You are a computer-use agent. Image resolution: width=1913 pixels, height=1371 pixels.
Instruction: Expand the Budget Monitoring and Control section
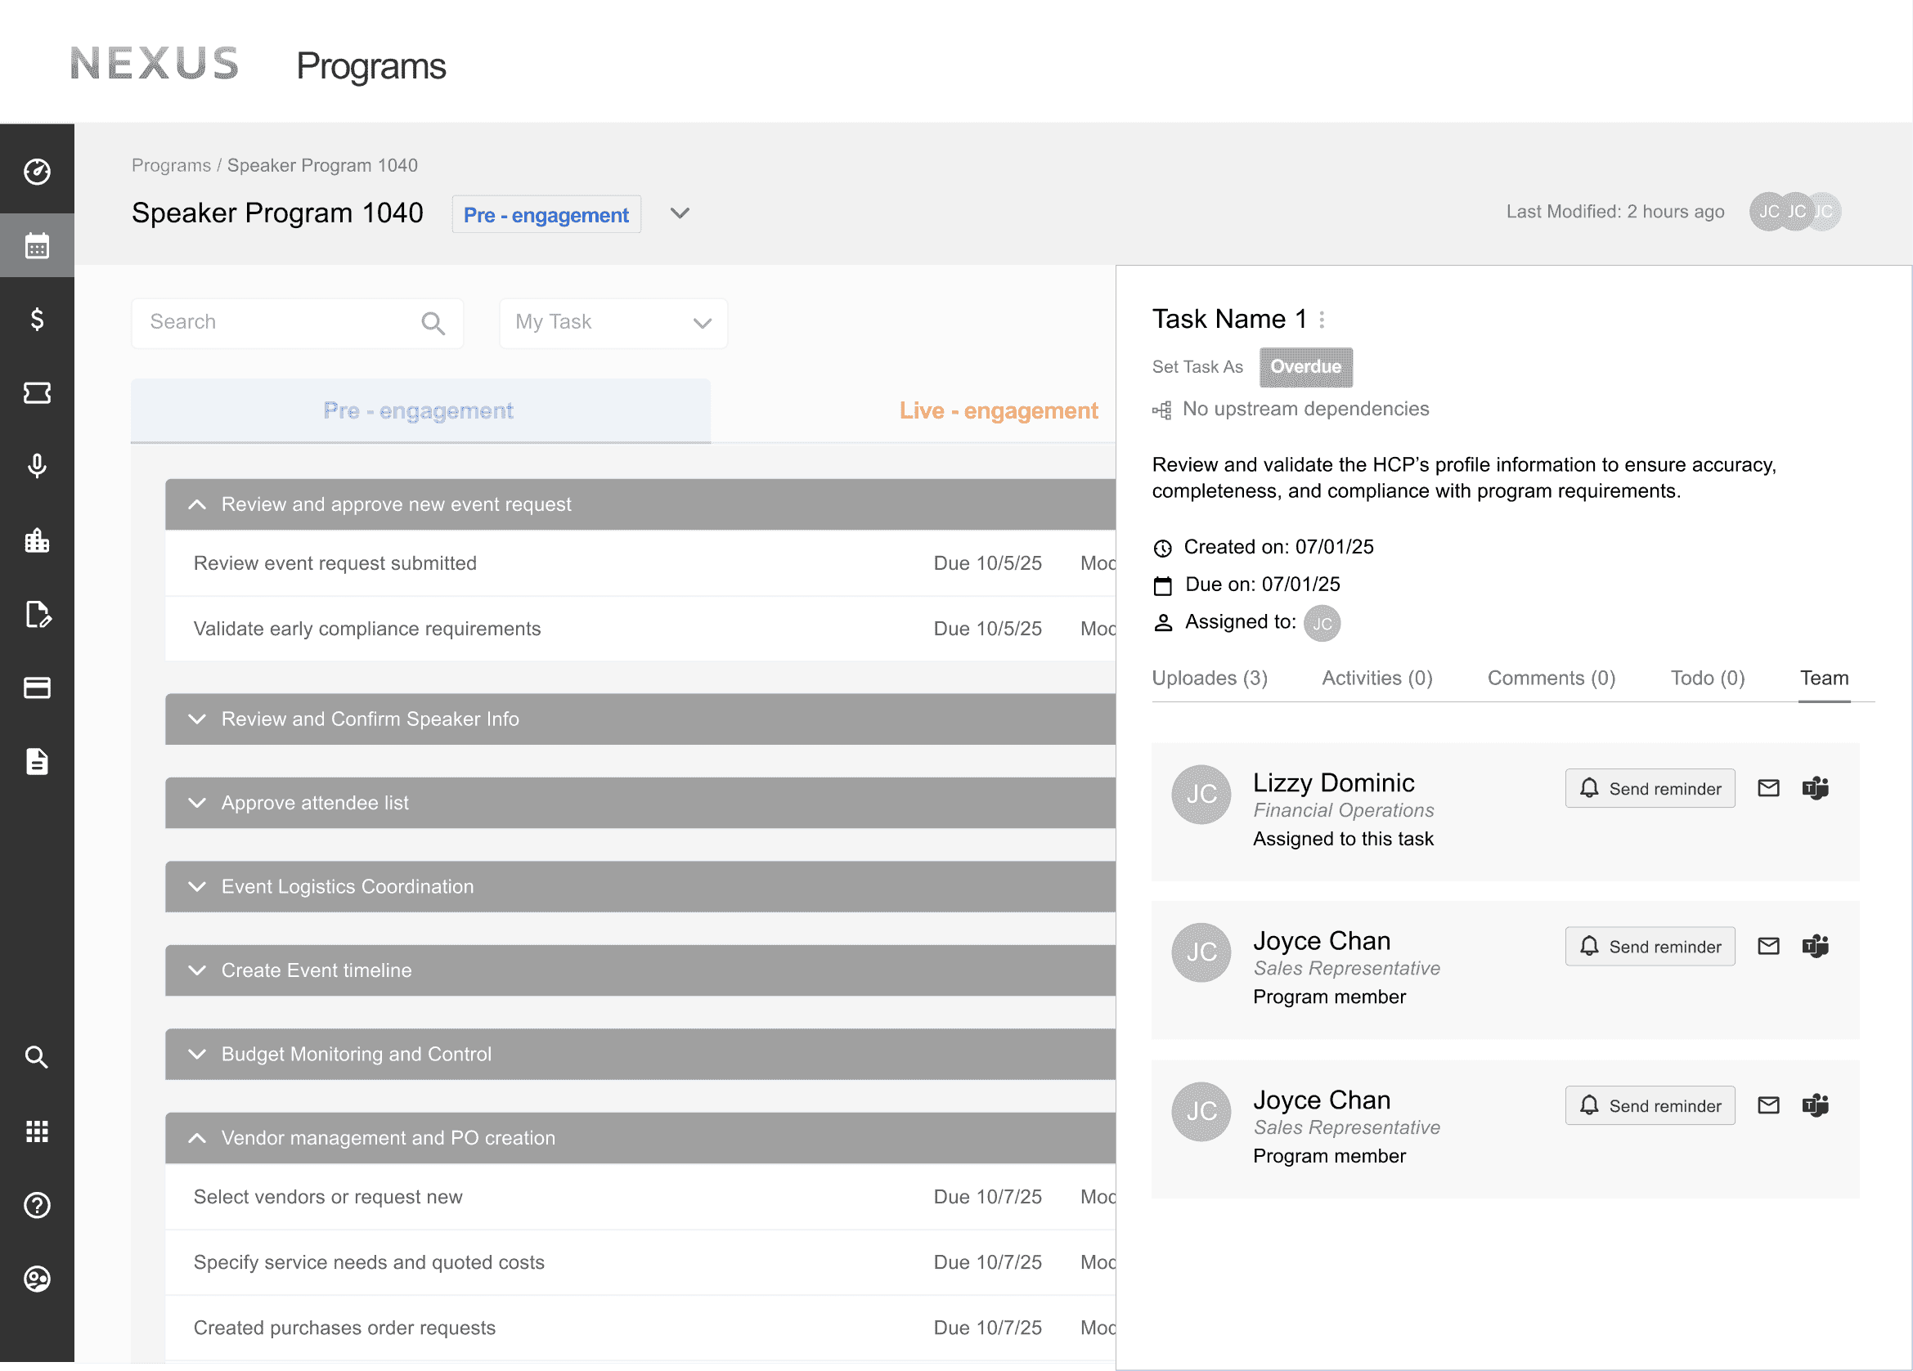197,1054
